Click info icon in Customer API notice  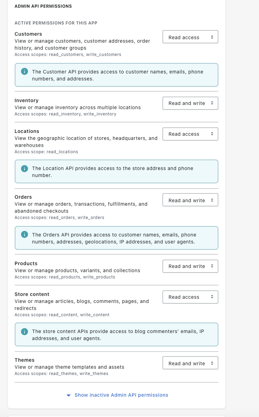pyautogui.click(x=24, y=72)
